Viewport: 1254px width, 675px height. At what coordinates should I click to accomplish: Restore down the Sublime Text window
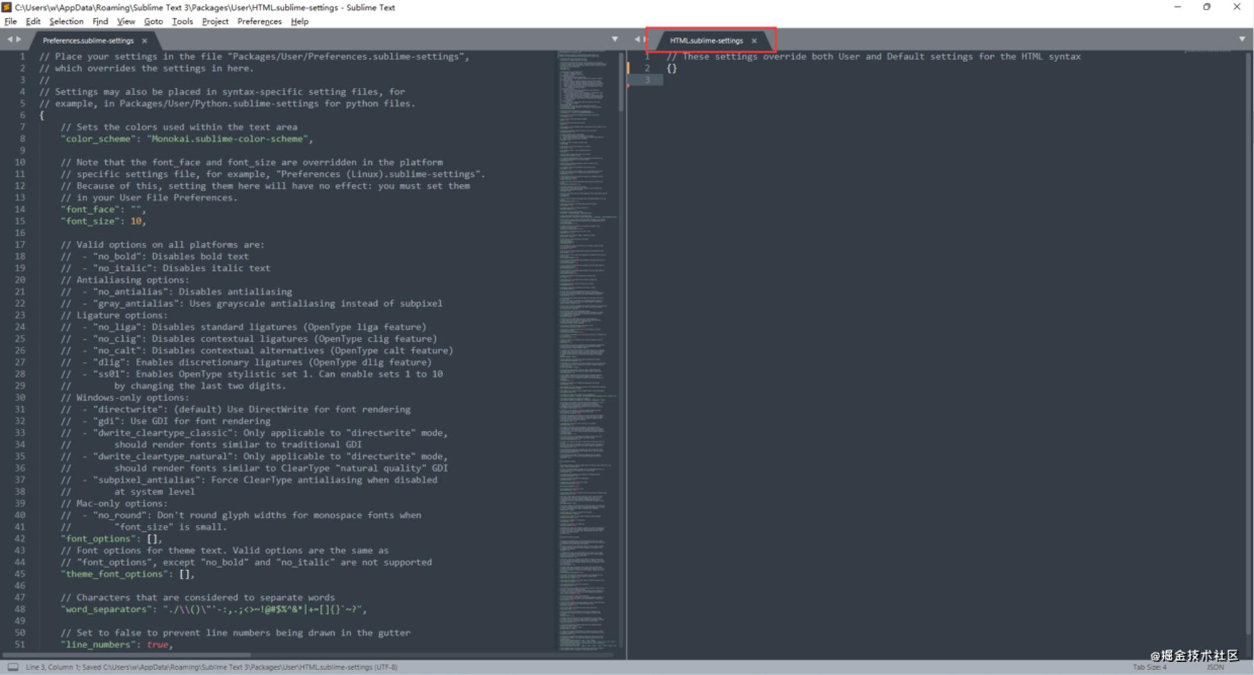pyautogui.click(x=1207, y=7)
